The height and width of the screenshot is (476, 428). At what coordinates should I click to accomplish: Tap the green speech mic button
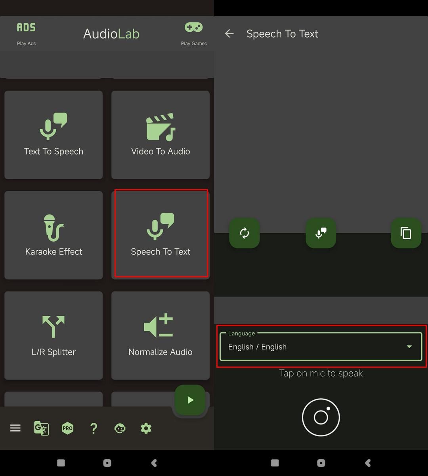coord(321,233)
